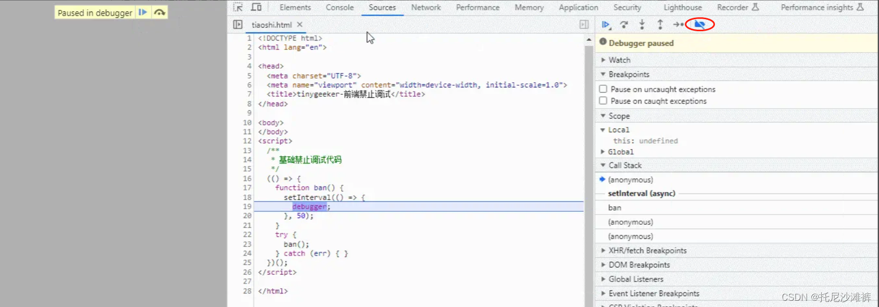Open Performance insights tab
This screenshot has width=879, height=307.
pyautogui.click(x=822, y=7)
